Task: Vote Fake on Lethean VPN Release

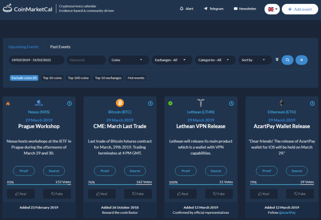Action: point(219,194)
